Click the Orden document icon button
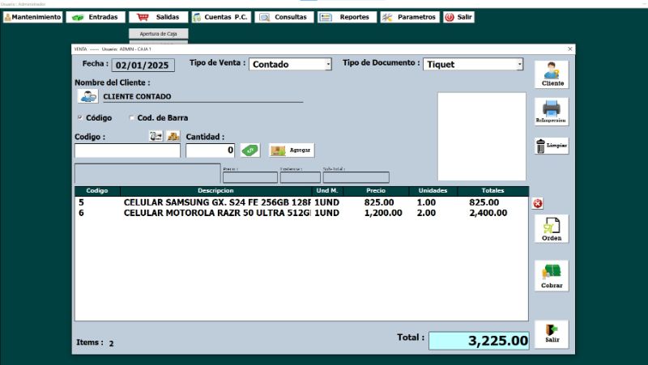Viewport: 648px width, 365px height. pos(552,229)
